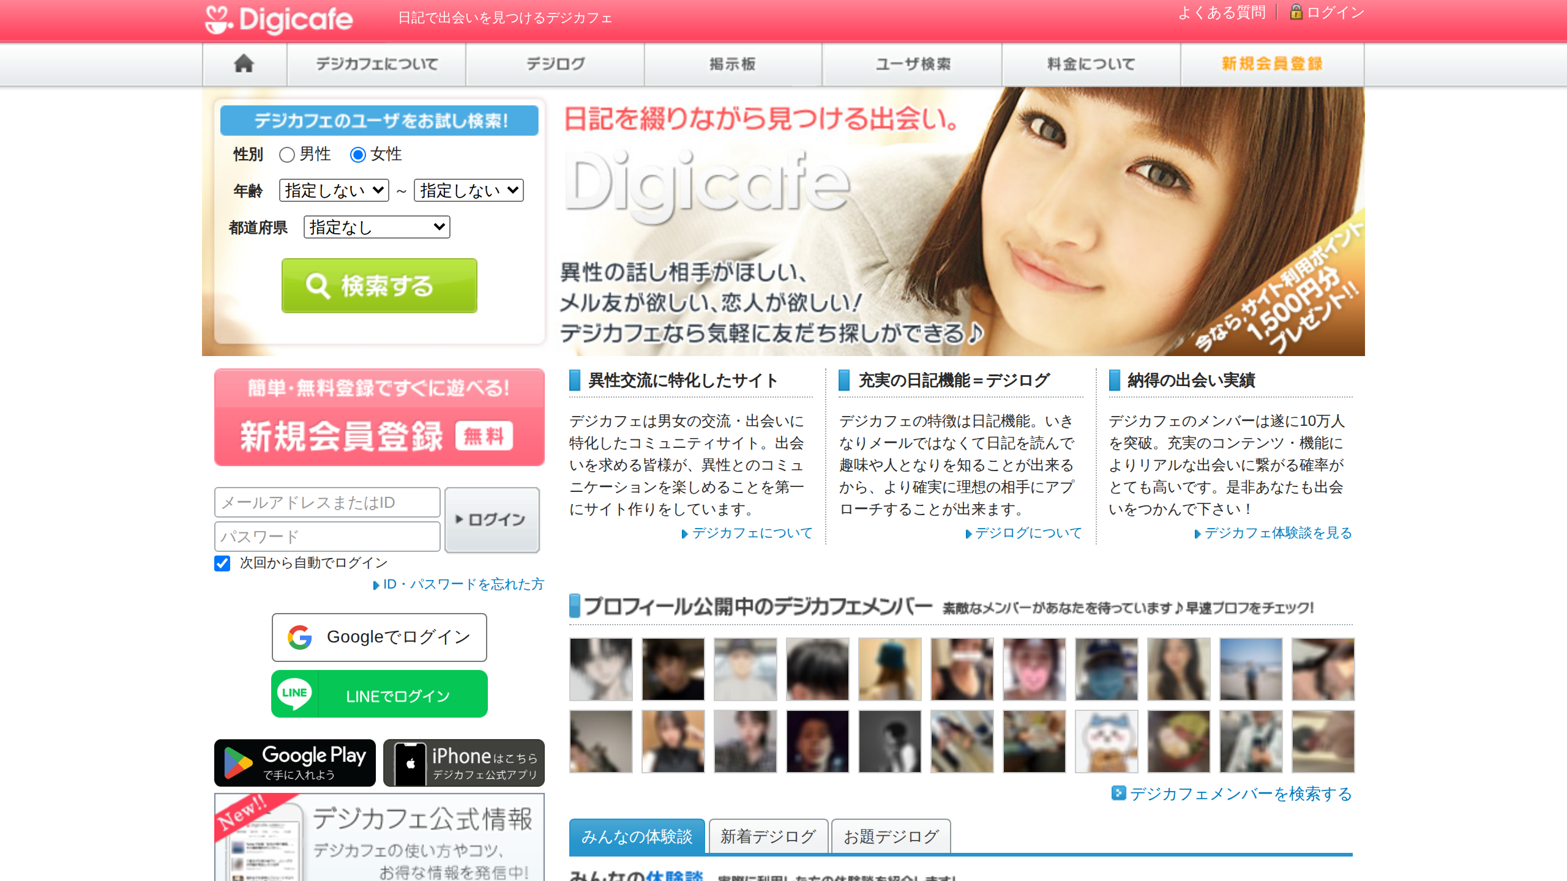The width and height of the screenshot is (1567, 881).
Task: Click the LINE speech bubble icon button
Action: coord(379,694)
